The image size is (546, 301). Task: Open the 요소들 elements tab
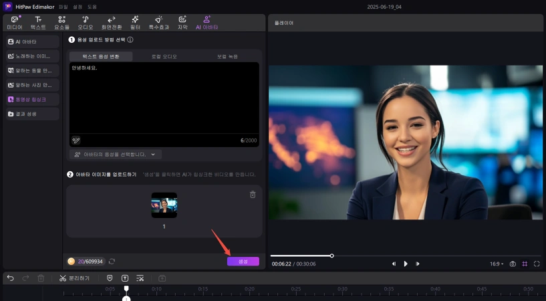click(x=61, y=23)
